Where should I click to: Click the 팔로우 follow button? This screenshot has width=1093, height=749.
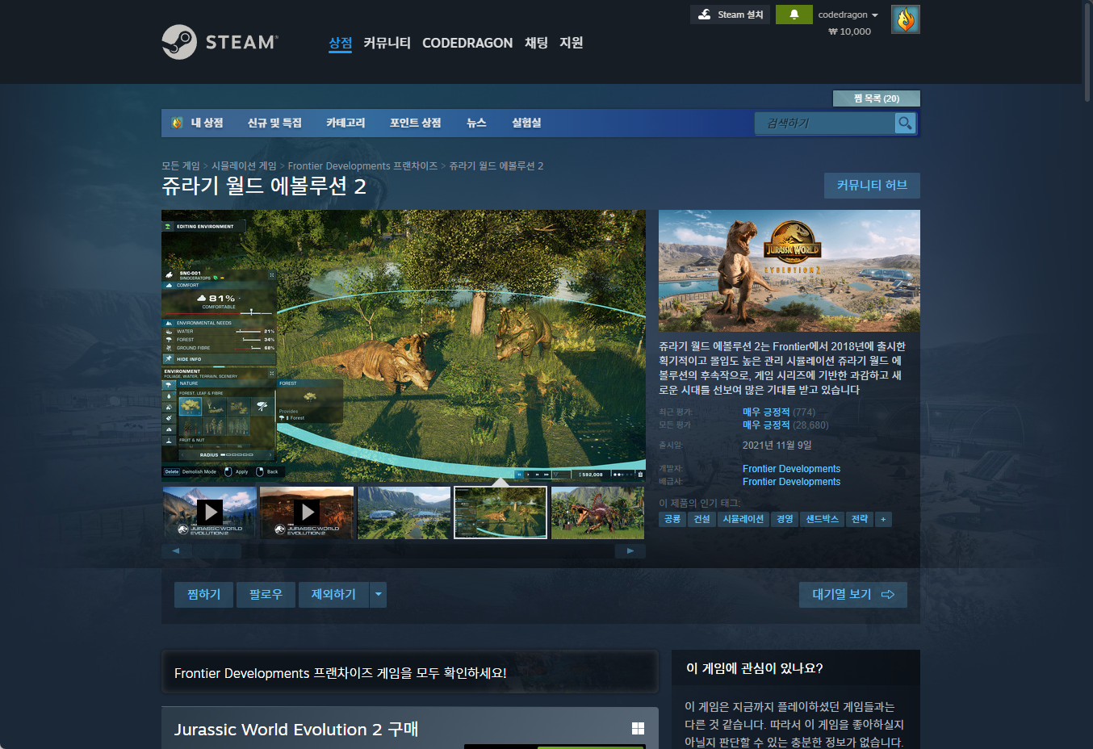(x=266, y=595)
